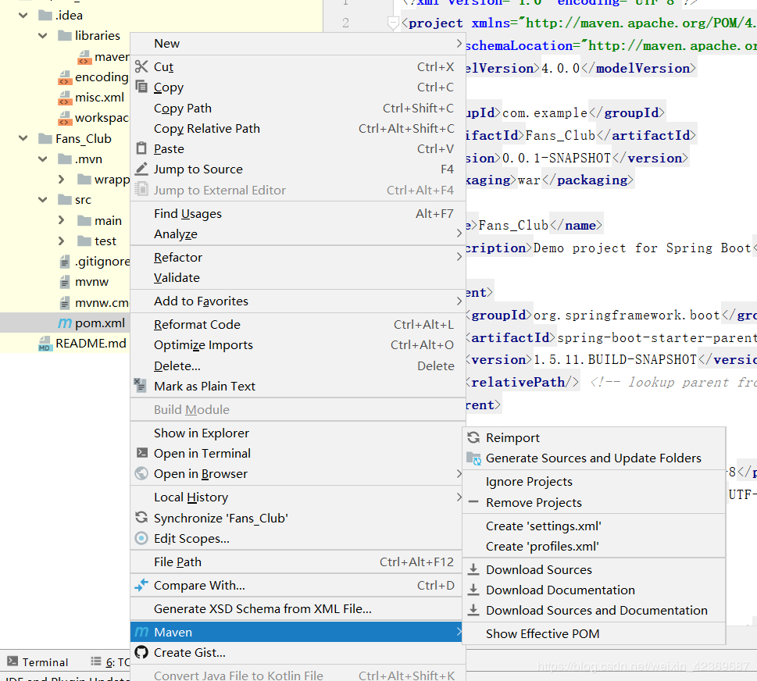Choose Copy Relative Path

point(298,128)
